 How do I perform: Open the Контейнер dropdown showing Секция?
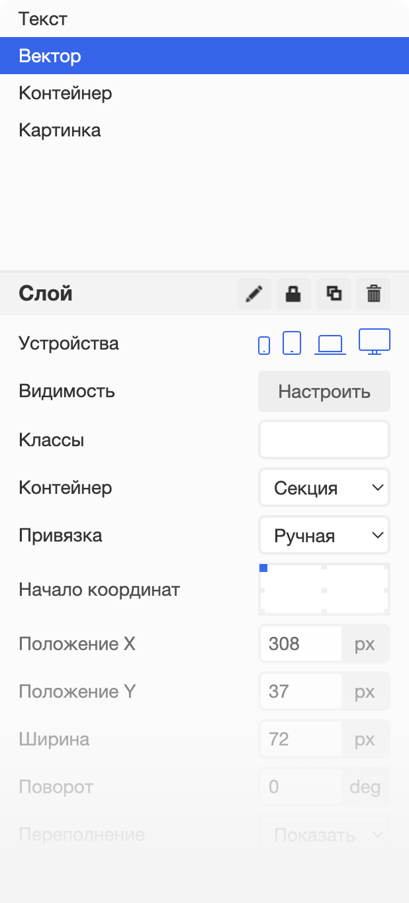point(324,488)
